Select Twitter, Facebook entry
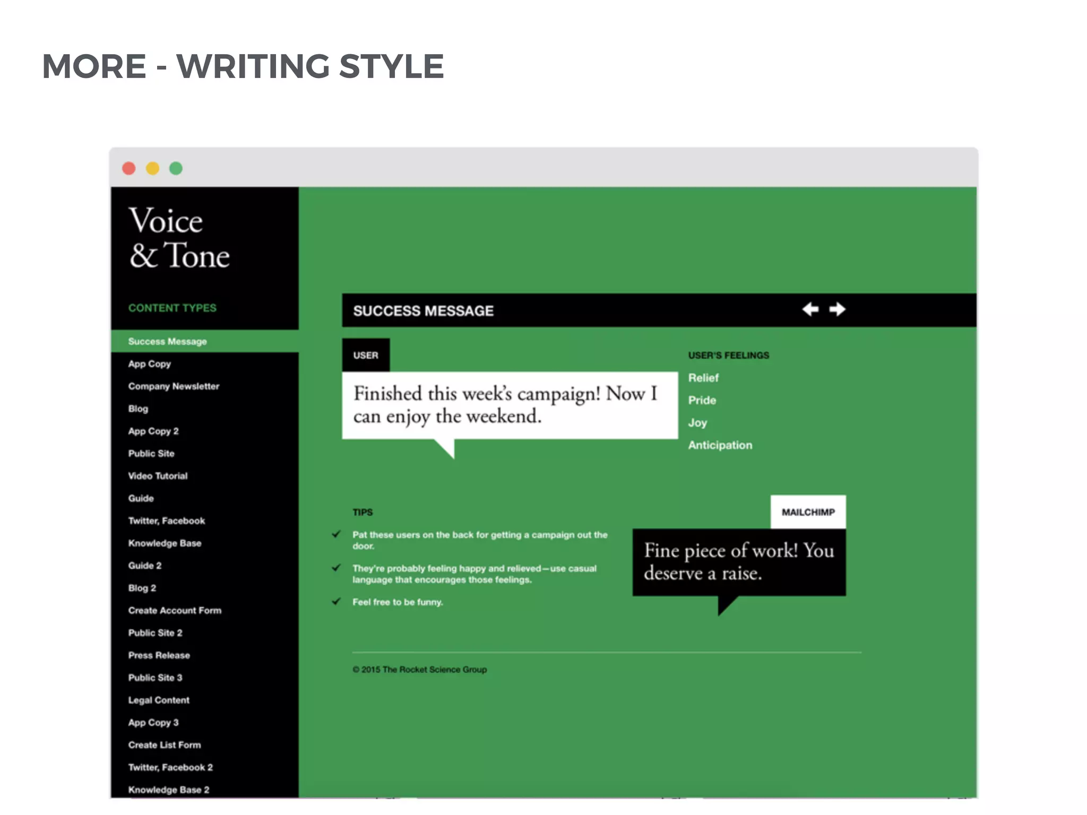 (x=167, y=521)
